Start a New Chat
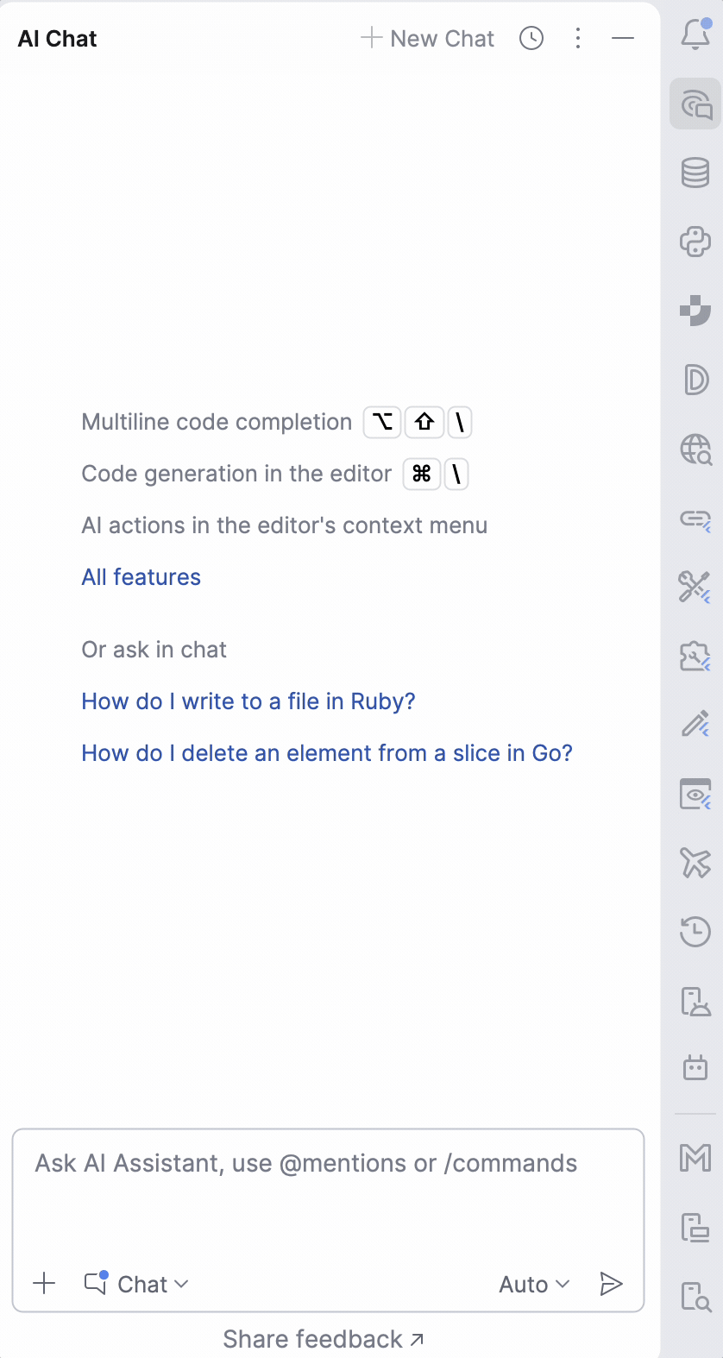The image size is (723, 1358). coord(428,38)
